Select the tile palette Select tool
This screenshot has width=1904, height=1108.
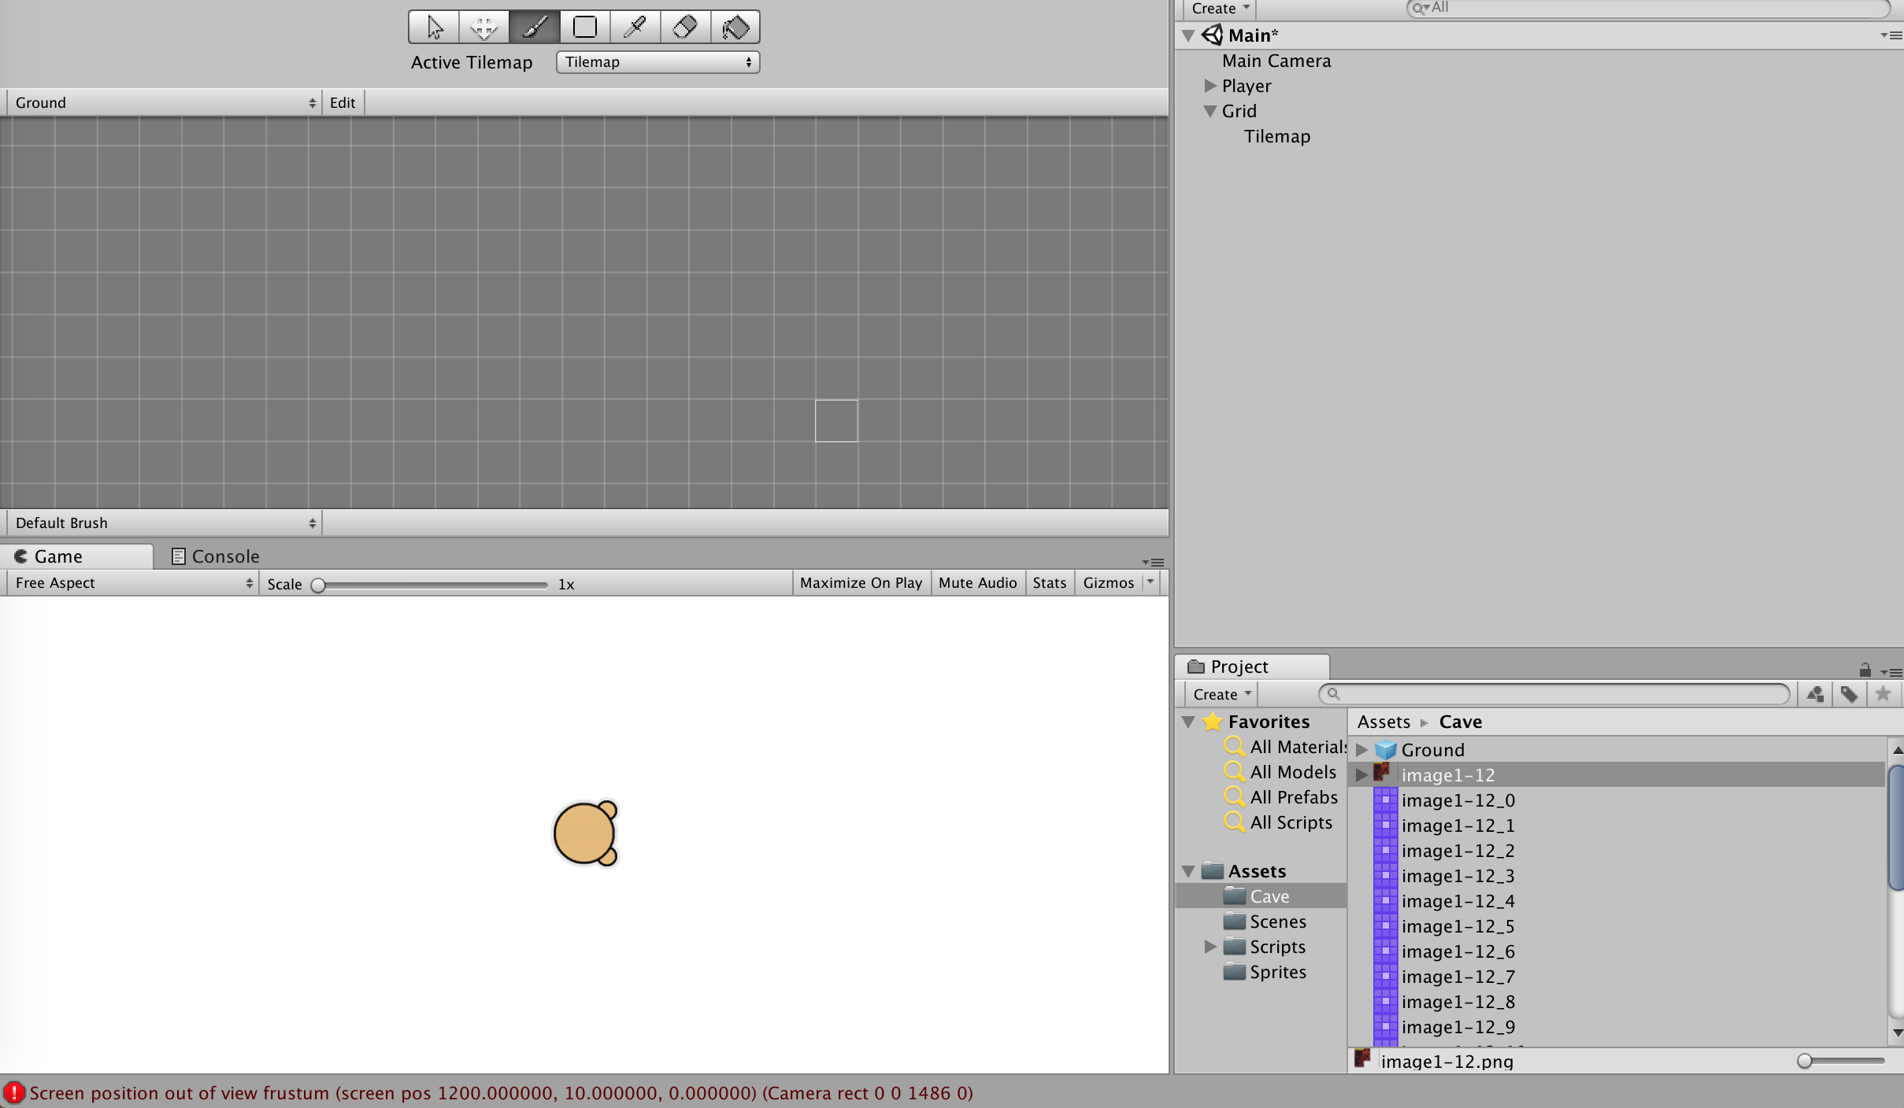click(434, 28)
